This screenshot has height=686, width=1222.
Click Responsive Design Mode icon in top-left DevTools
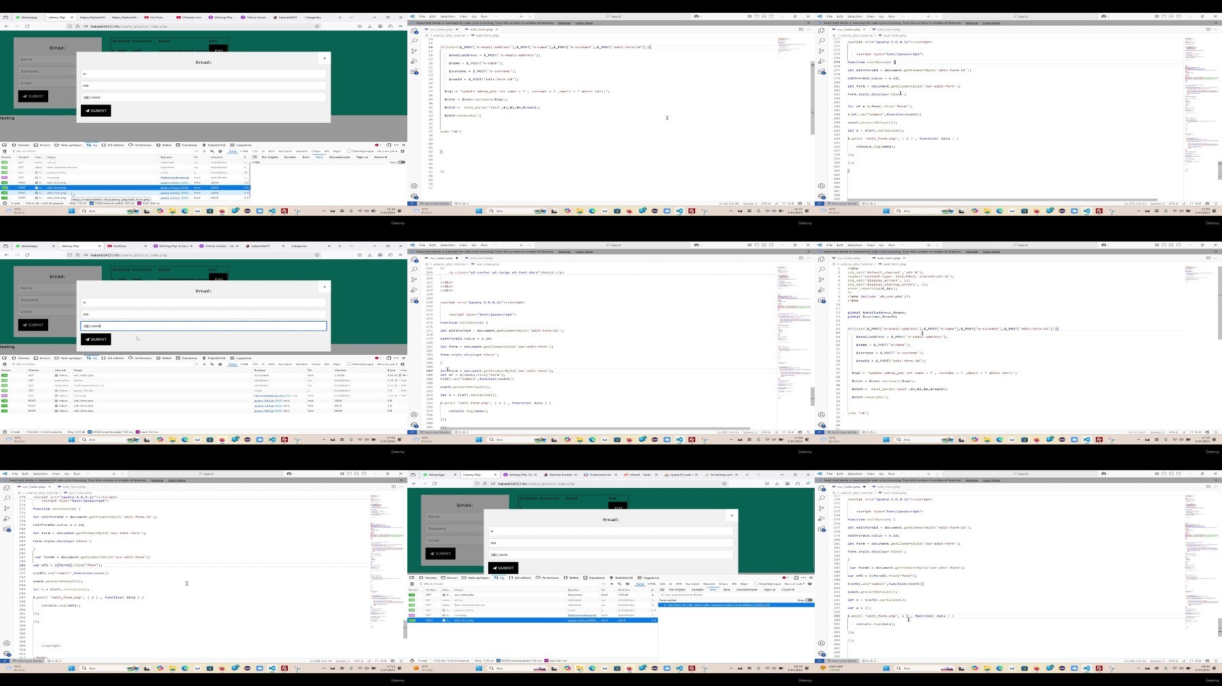(x=388, y=145)
